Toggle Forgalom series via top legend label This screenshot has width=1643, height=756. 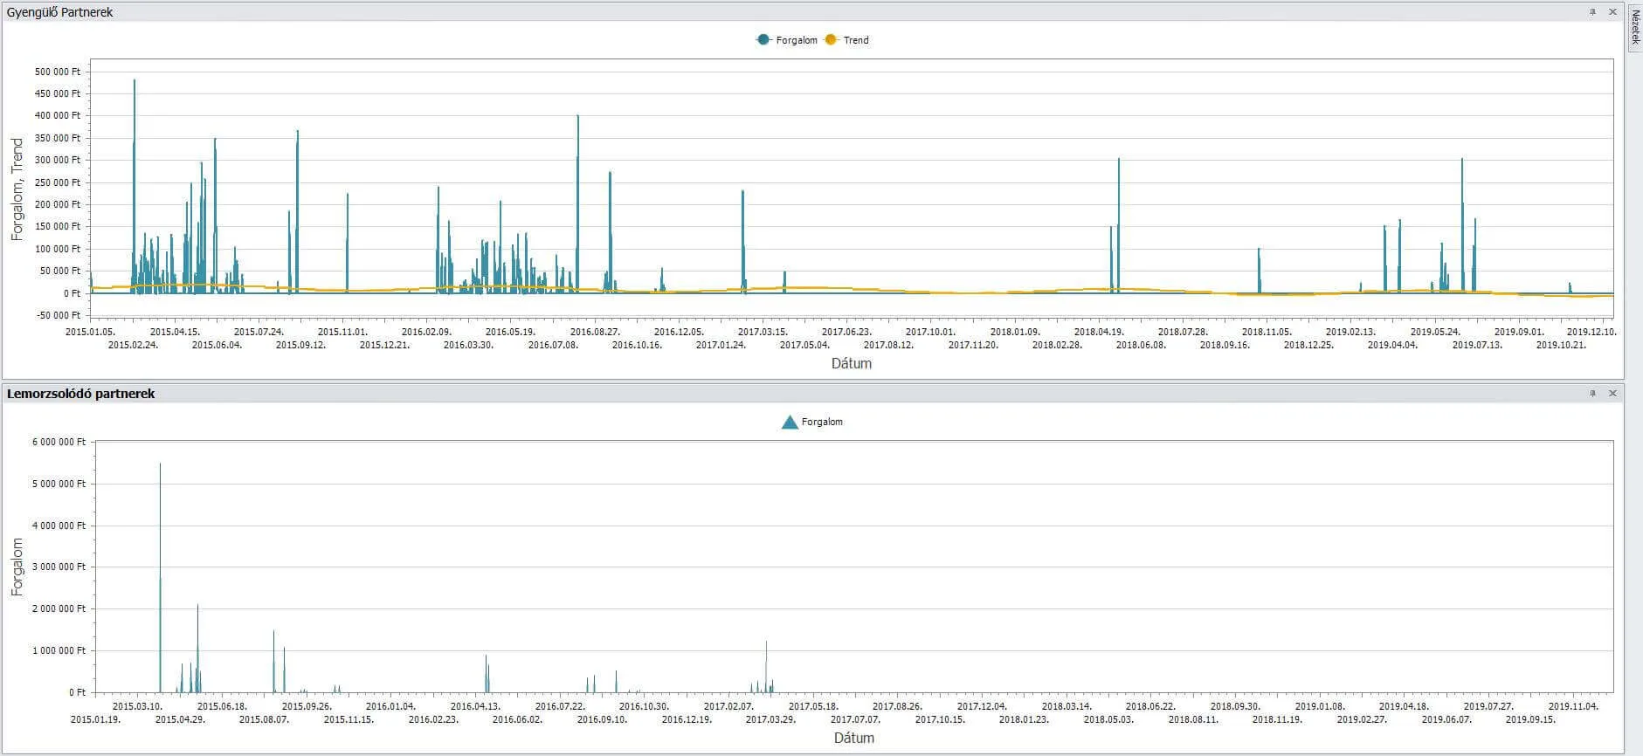click(797, 40)
